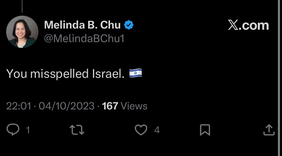282x156 pixels.
Task: Click the thread connector line above the avatar
Action: (22, 6)
